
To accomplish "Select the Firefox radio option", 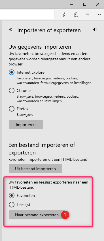I will click(12, 109).
